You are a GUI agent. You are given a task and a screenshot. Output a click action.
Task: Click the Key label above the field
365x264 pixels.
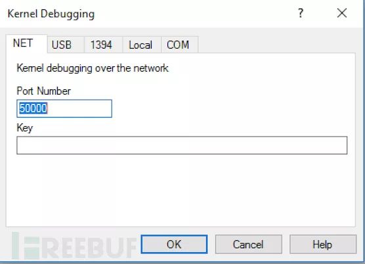25,128
